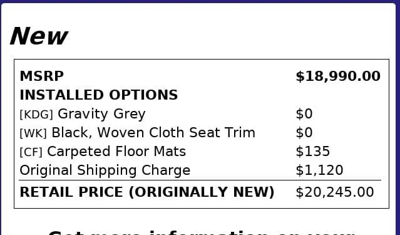Viewport: 400px width, 235px height.
Task: Click the Carpeted Floor Mats text
Action: (116, 152)
